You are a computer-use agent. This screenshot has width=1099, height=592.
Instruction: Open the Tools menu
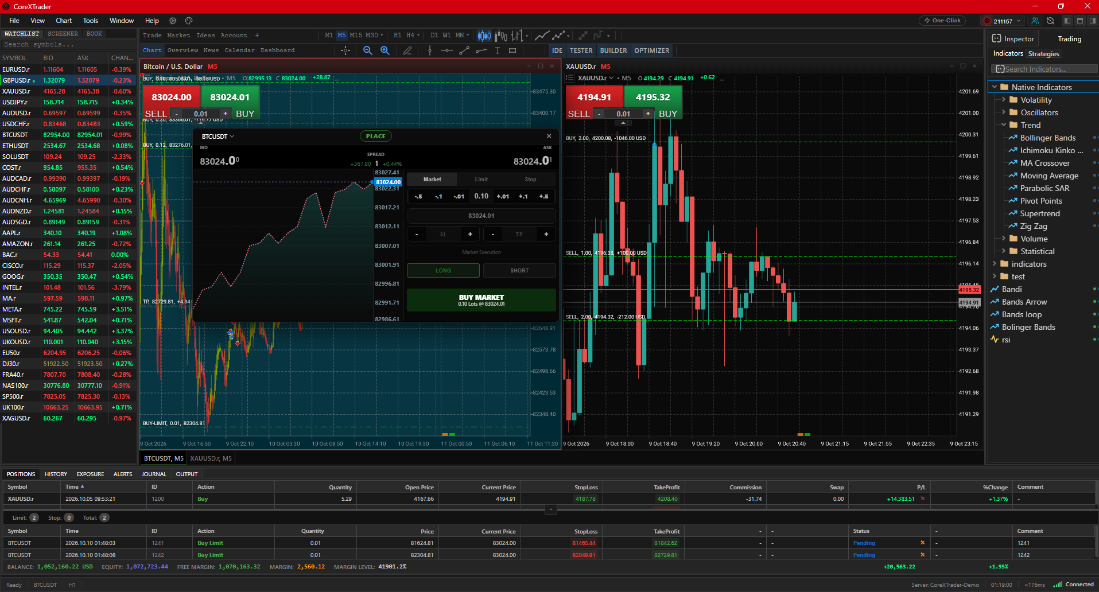[91, 21]
